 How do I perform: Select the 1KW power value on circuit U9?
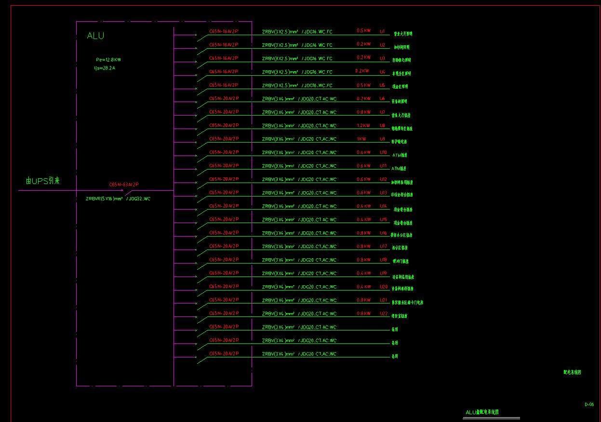pos(361,139)
